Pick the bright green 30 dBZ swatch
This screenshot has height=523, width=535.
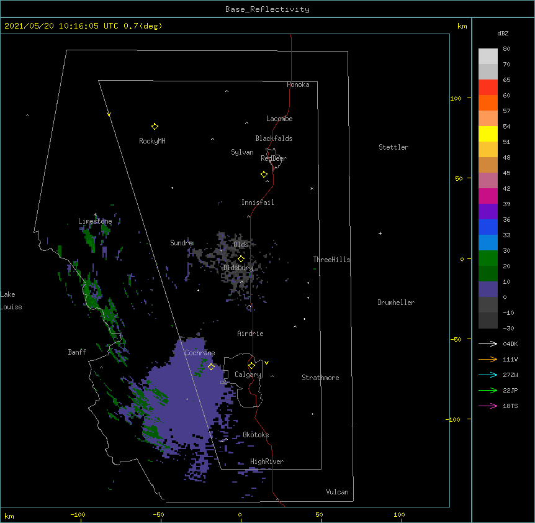click(488, 258)
